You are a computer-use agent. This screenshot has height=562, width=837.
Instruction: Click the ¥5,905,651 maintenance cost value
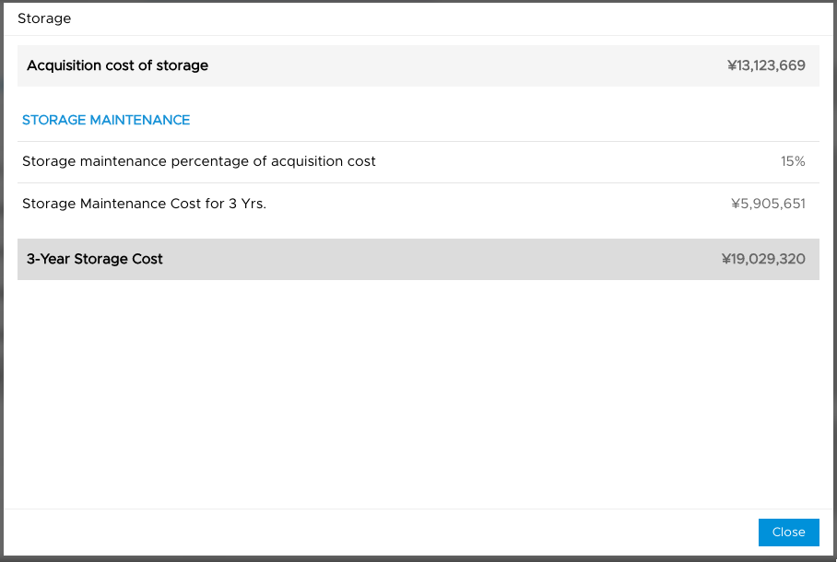pyautogui.click(x=768, y=204)
